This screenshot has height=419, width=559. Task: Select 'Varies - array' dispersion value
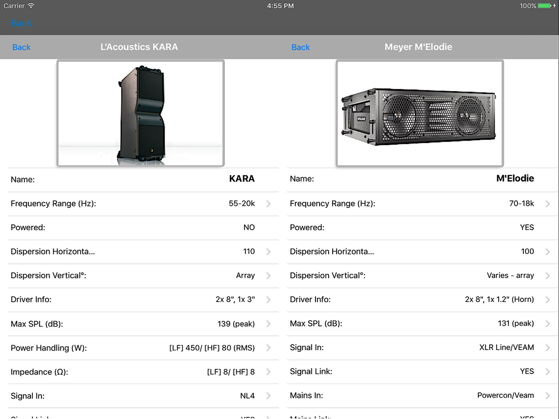(510, 275)
